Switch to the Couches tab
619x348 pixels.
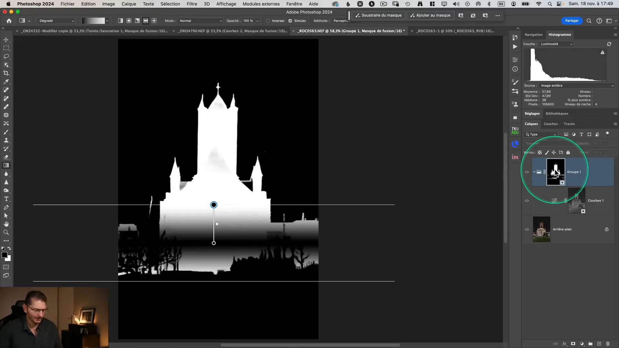[551, 124]
